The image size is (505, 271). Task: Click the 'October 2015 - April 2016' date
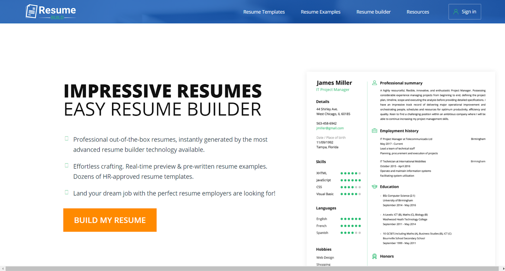tap(395, 166)
